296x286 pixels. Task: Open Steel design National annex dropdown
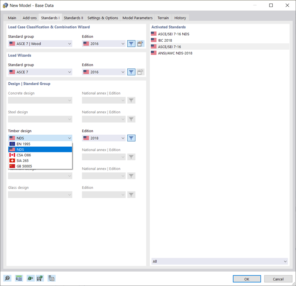pyautogui.click(x=104, y=119)
